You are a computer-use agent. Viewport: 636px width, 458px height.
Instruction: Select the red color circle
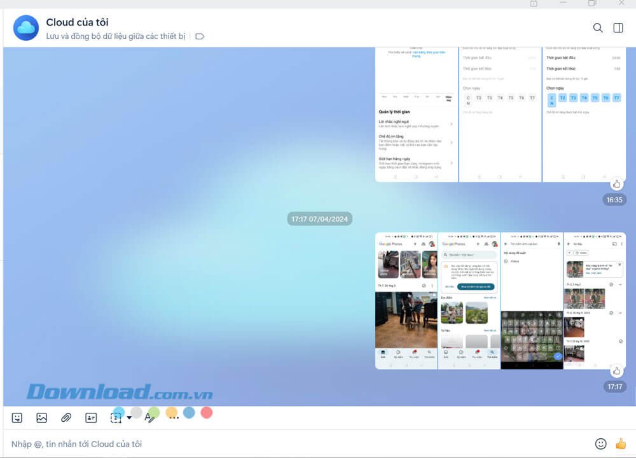tap(206, 413)
